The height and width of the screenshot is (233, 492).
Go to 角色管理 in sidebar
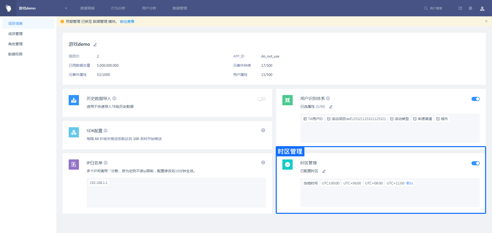15,44
